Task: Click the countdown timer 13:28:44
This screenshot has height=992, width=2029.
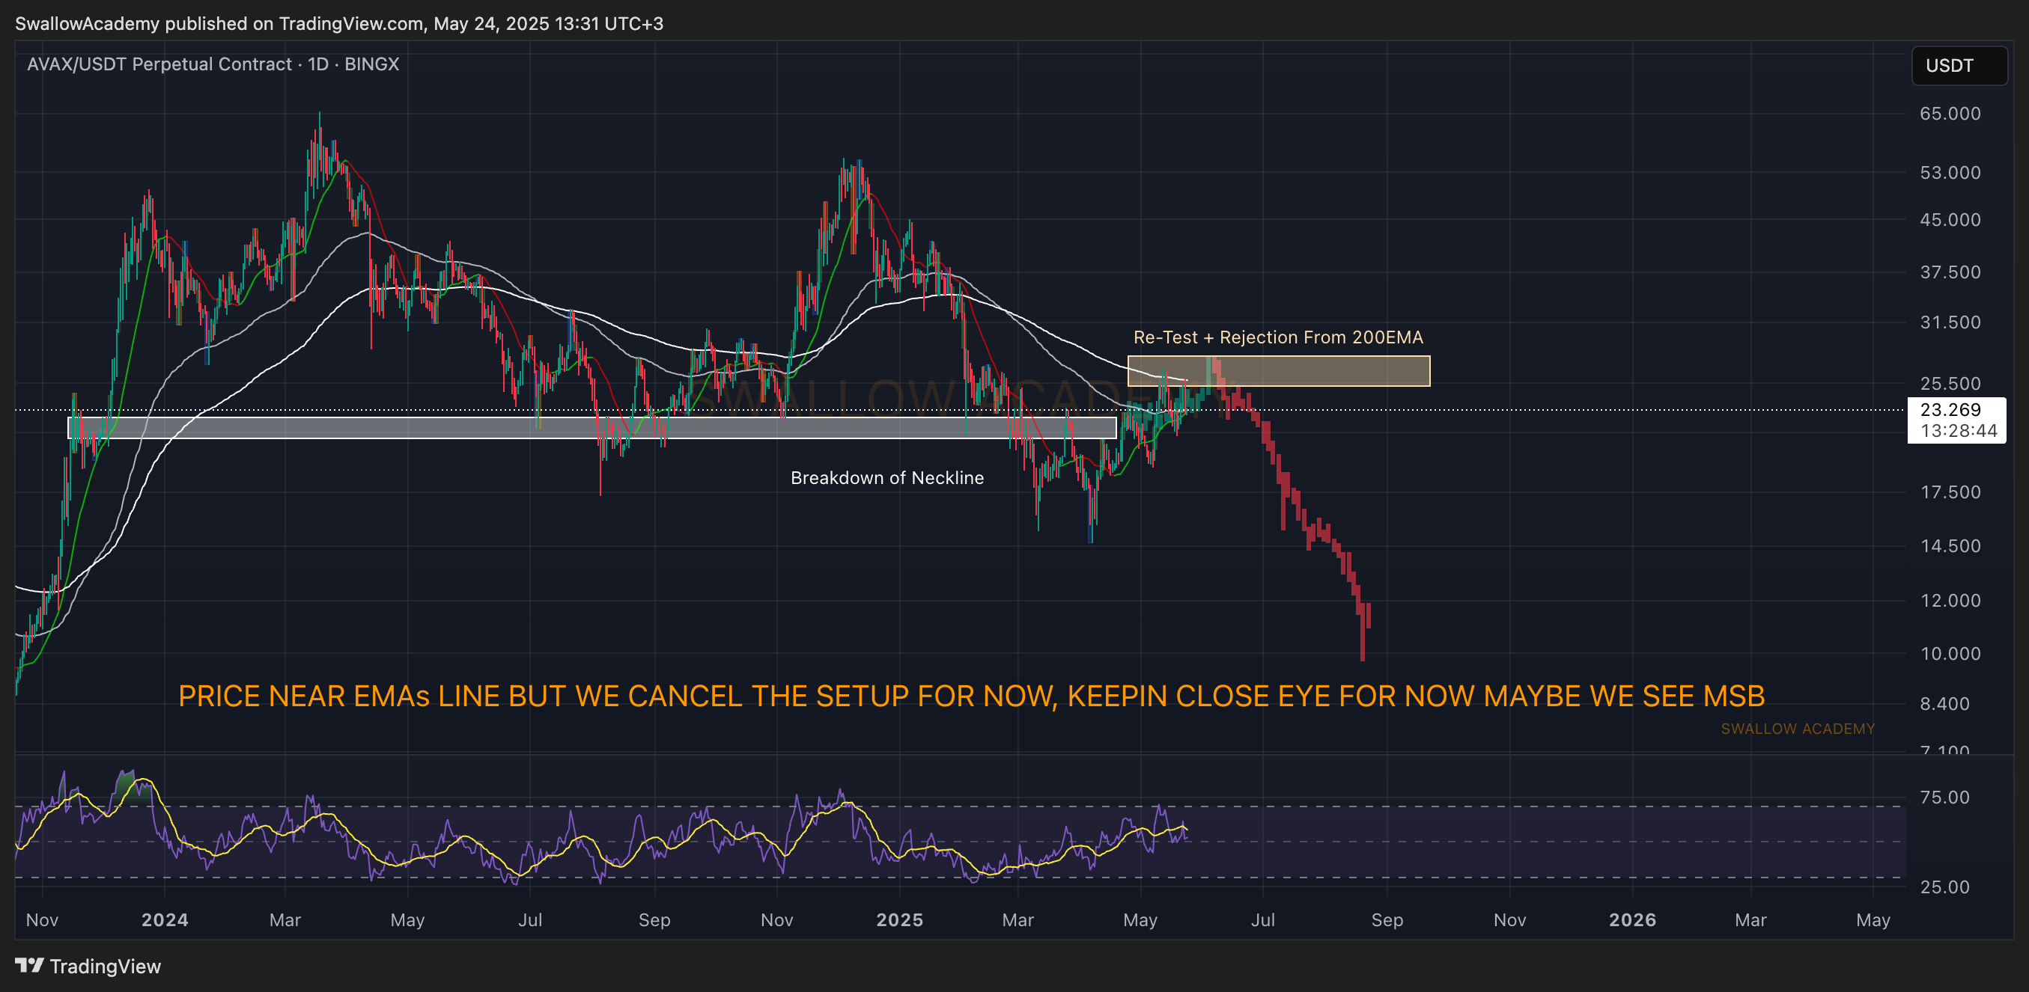Action: (x=1958, y=431)
